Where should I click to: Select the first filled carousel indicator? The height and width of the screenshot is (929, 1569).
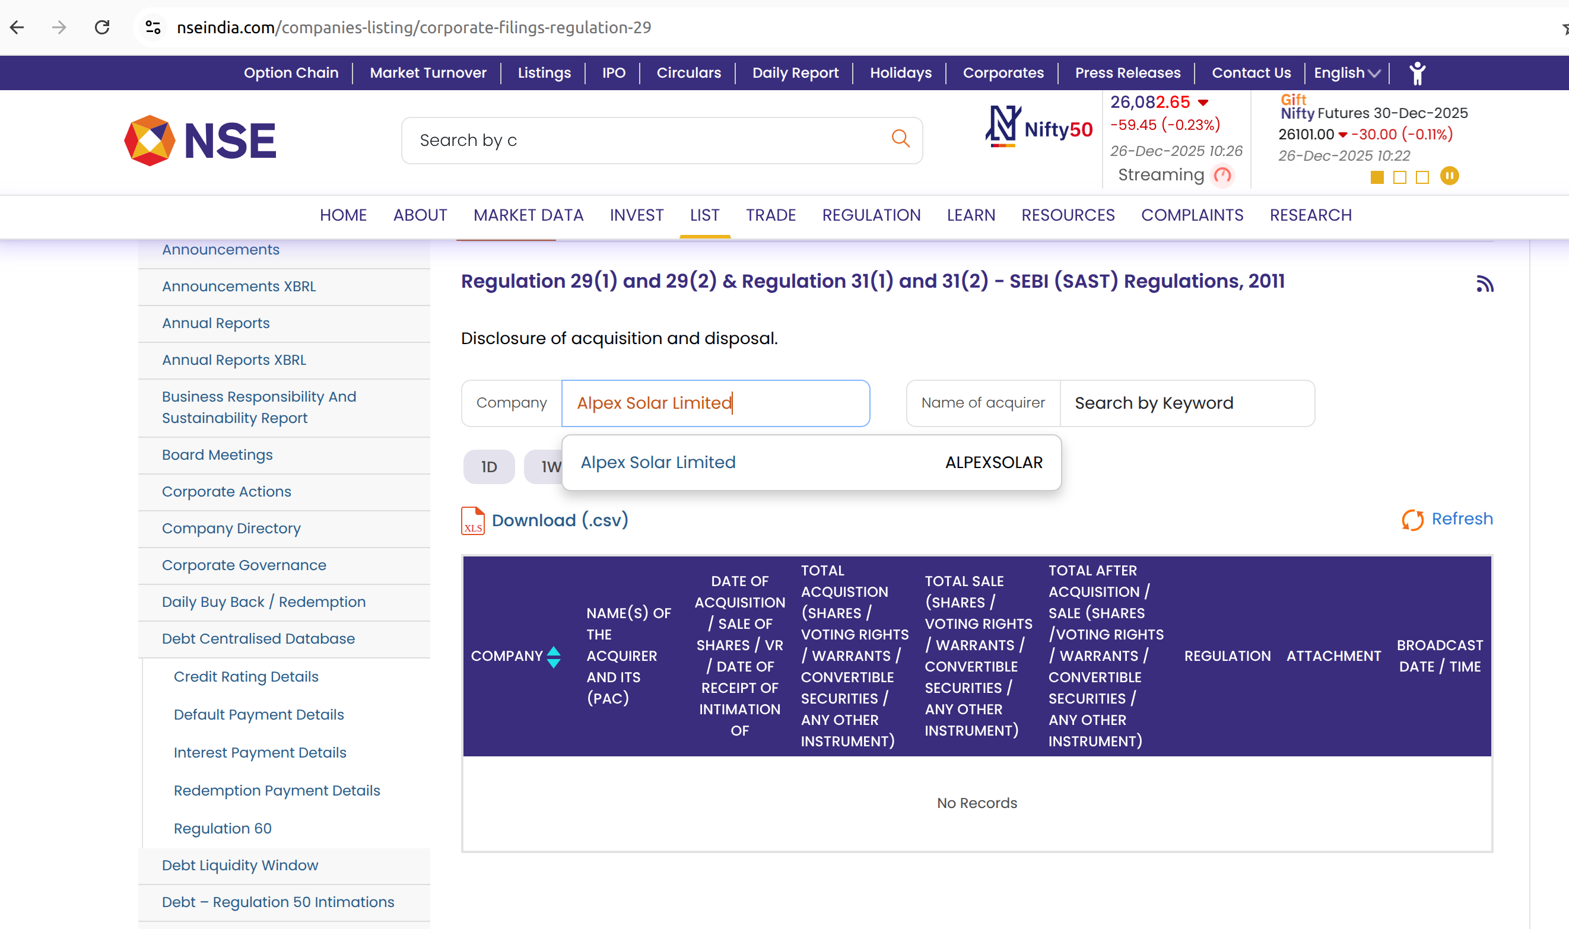1377,178
